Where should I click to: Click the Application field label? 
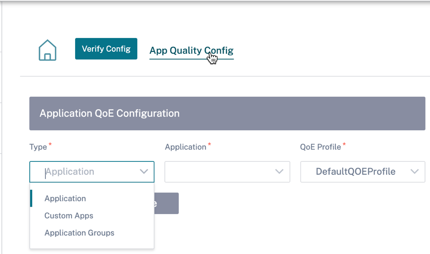click(x=185, y=147)
